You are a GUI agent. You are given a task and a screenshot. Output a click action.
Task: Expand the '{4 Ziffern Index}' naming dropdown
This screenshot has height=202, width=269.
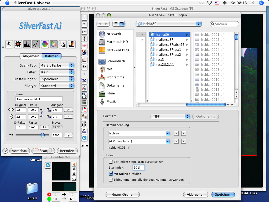click(168, 142)
